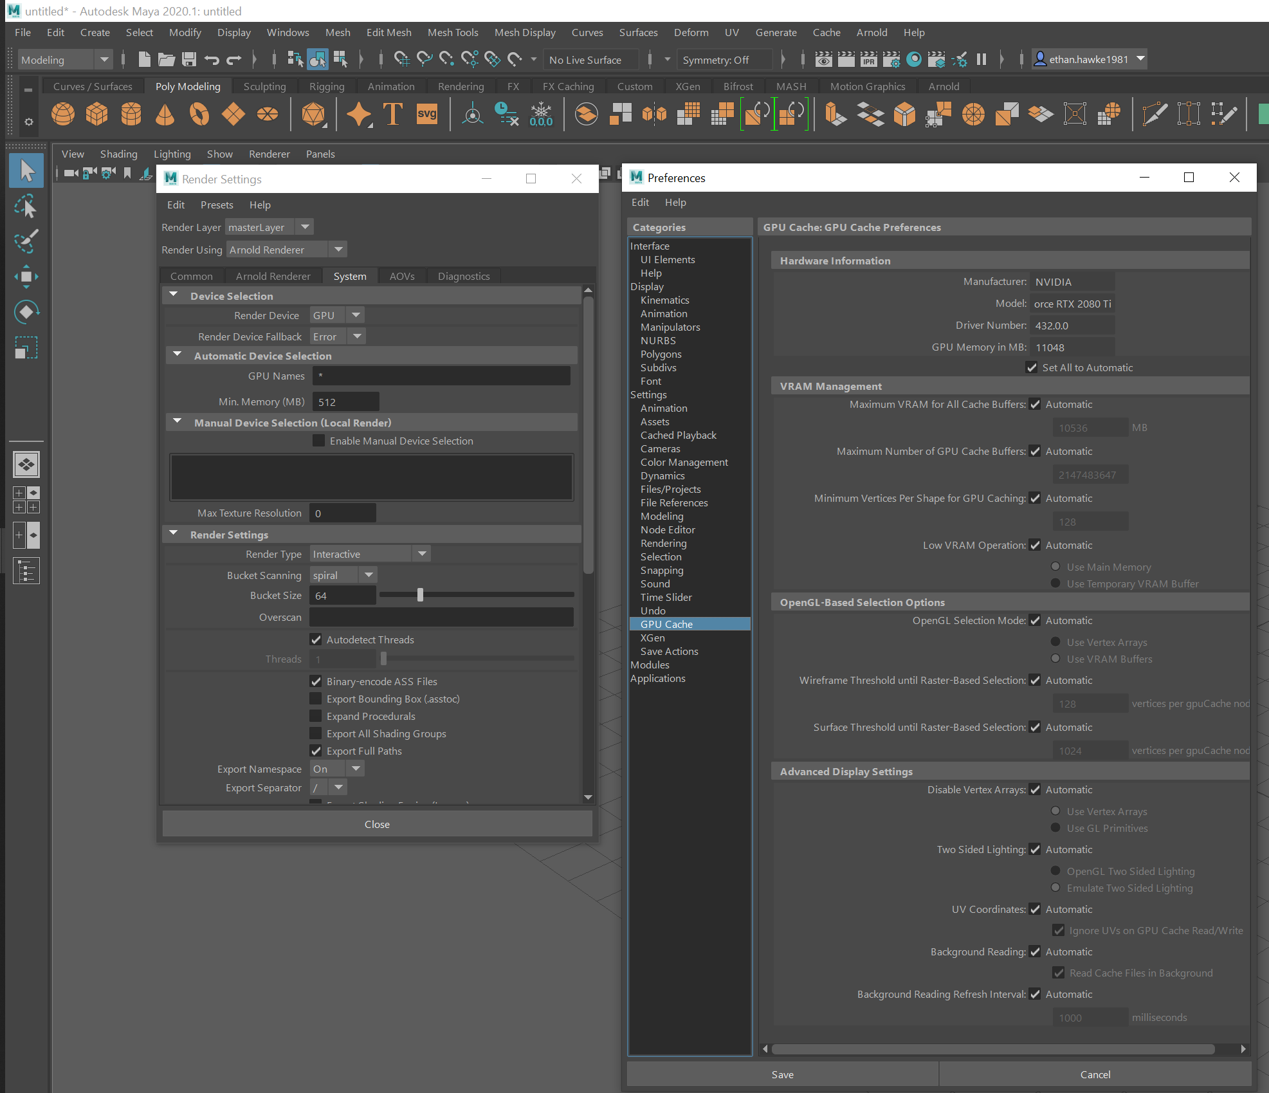This screenshot has height=1093, width=1269.
Task: Click the Close button in Render Settings
Action: tap(377, 824)
